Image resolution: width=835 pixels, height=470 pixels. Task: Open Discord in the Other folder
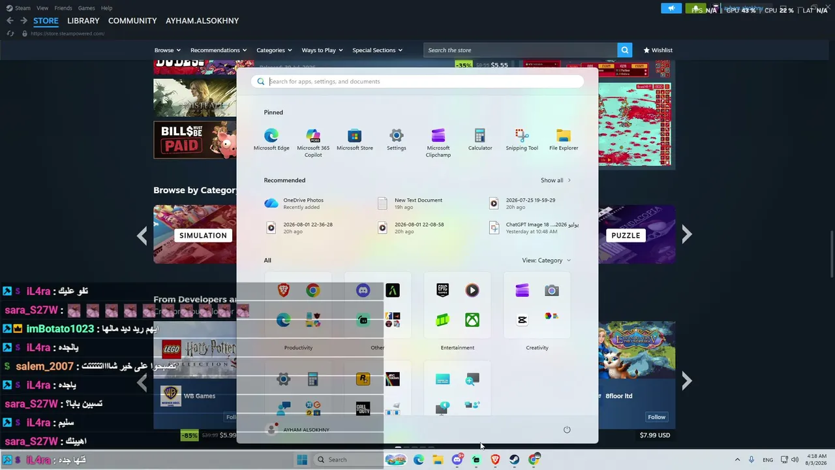click(363, 290)
